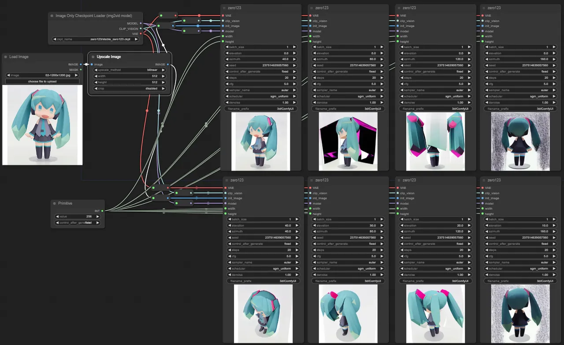Collapse zero123 node with elevation 30.0 azimuth 80.0
The height and width of the screenshot is (345, 564).
click(x=312, y=180)
